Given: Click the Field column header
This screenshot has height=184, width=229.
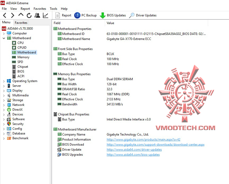Looking at the screenshot, I should pyautogui.click(x=78, y=23).
